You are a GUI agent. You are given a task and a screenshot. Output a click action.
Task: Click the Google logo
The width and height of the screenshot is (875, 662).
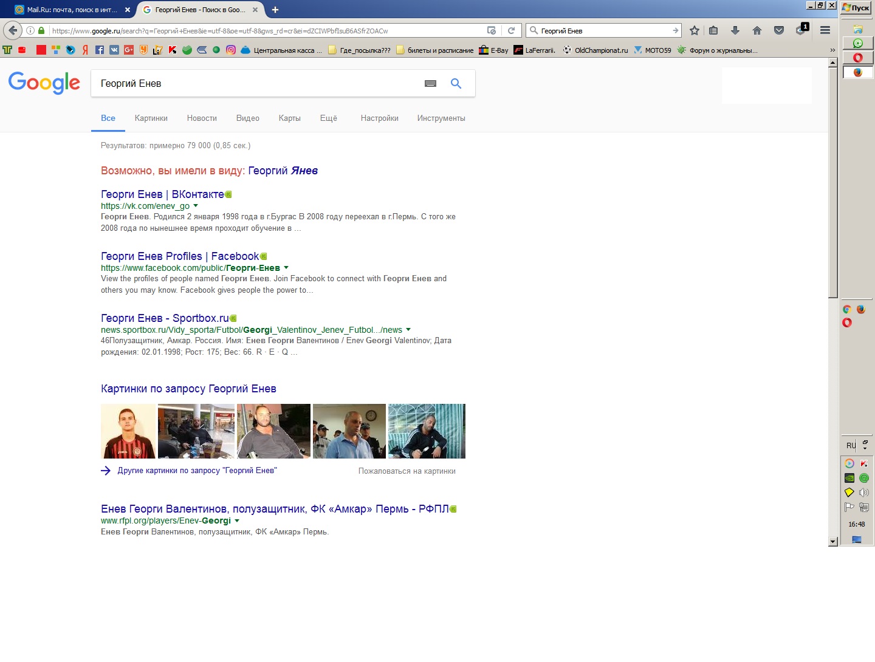click(x=44, y=83)
